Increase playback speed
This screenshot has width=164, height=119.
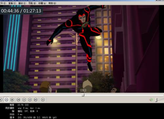[30, 100]
